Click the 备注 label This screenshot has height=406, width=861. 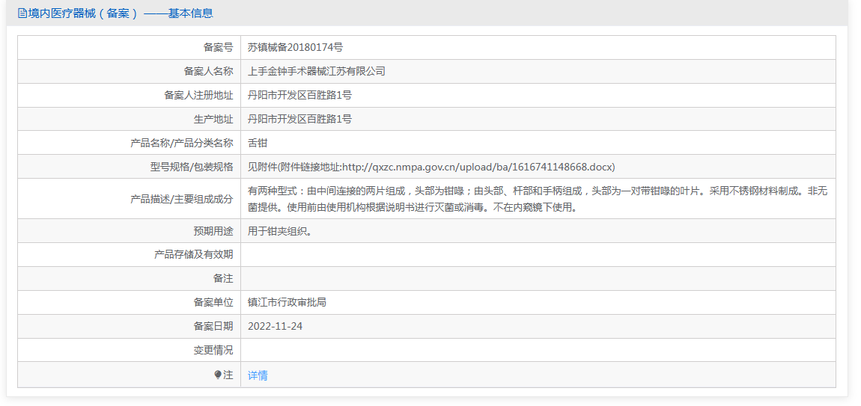223,279
